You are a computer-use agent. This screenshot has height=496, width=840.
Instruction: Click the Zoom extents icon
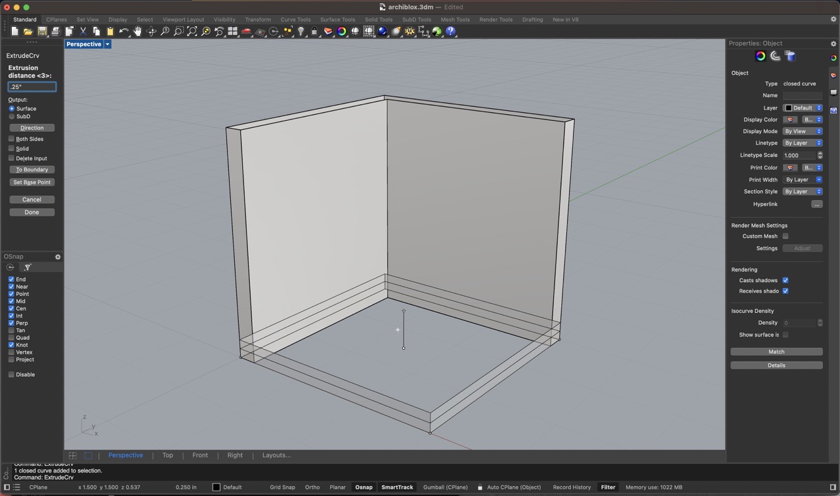click(x=192, y=31)
